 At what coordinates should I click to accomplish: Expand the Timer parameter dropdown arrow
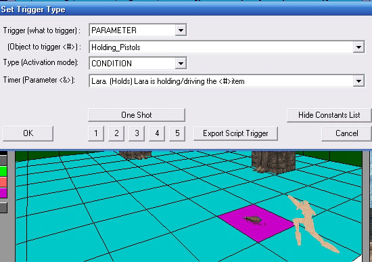click(358, 81)
